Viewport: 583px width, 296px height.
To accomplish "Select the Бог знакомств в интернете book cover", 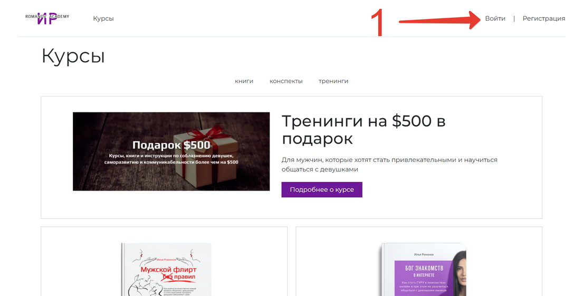I will (423, 270).
